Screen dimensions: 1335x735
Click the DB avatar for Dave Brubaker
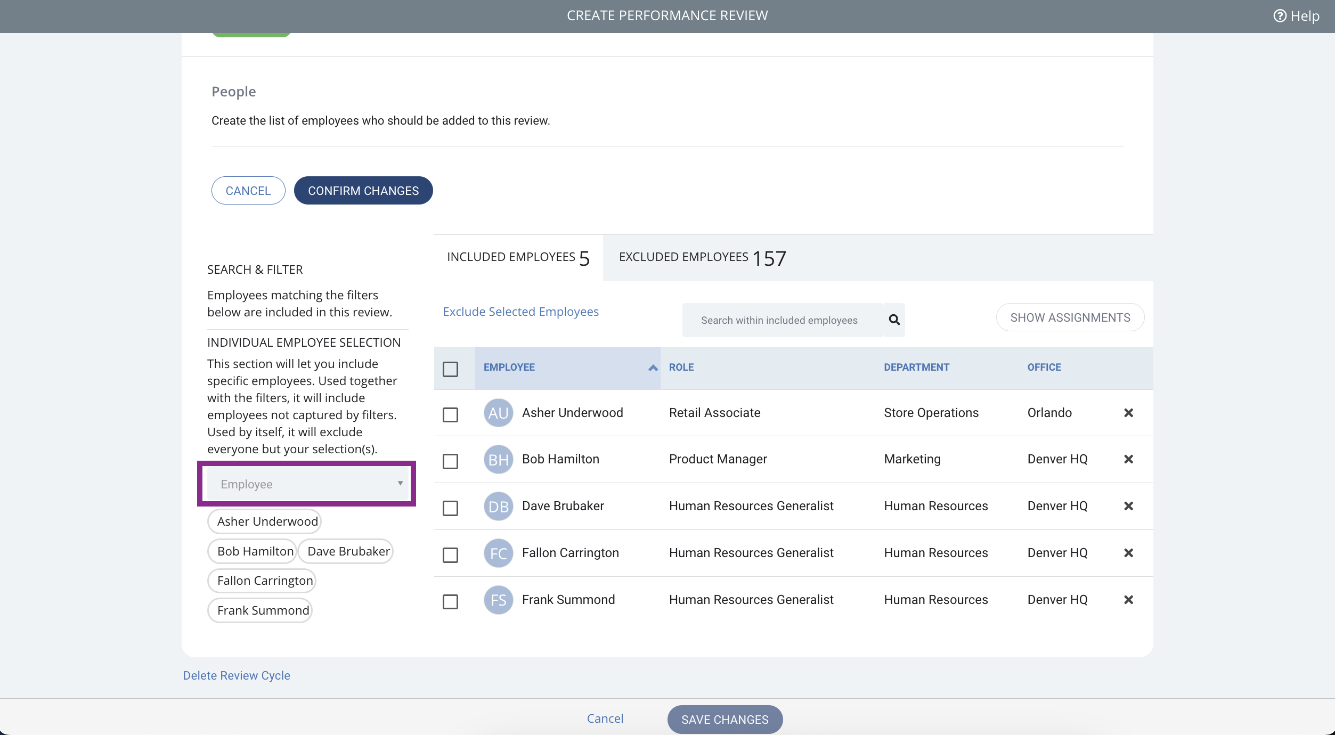[x=498, y=506]
